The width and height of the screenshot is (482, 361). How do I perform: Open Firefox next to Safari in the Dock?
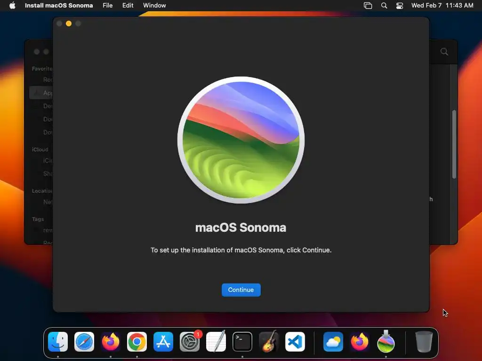[x=111, y=342]
